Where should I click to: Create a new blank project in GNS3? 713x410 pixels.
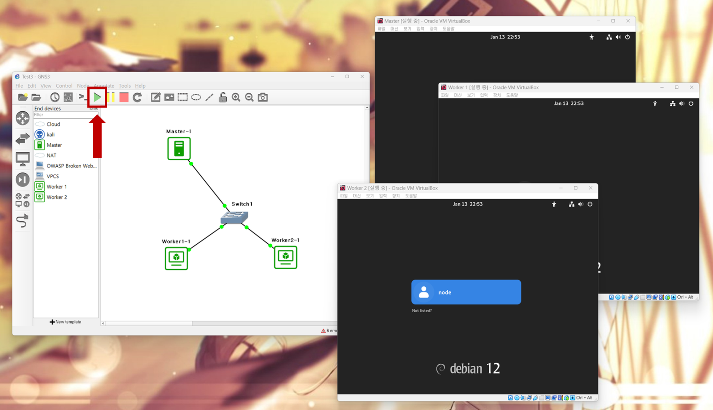tap(23, 97)
